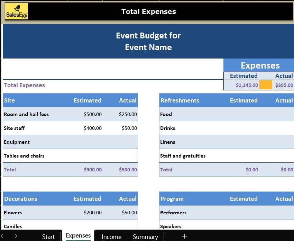
Task: Click the SalesEgg logo
Action: (17, 11)
